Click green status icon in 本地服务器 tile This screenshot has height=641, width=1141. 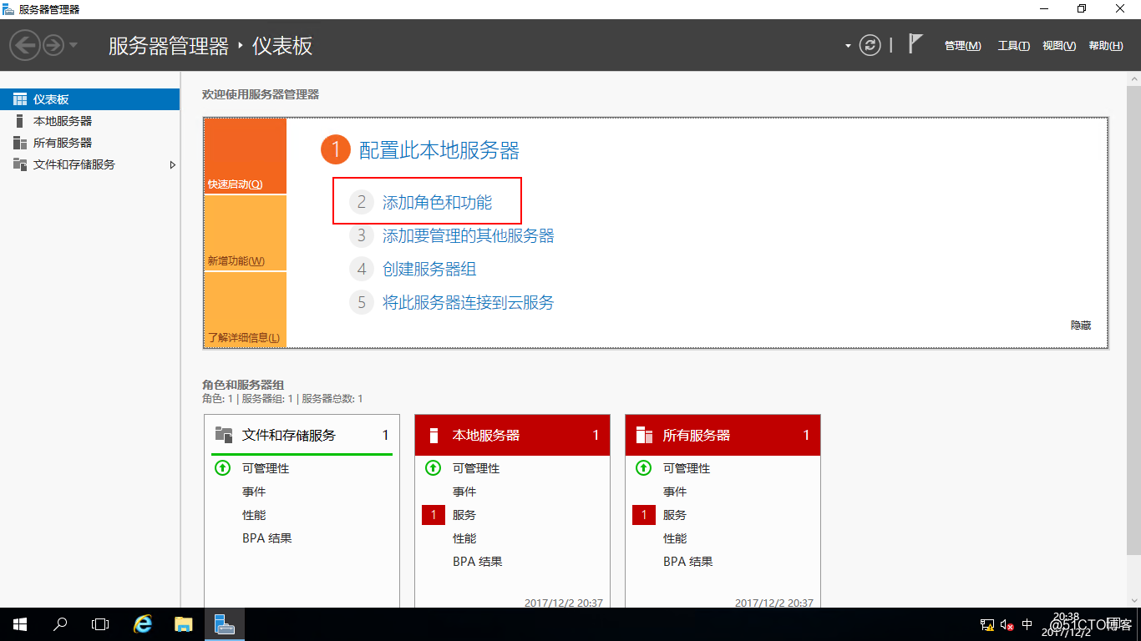[x=433, y=468]
